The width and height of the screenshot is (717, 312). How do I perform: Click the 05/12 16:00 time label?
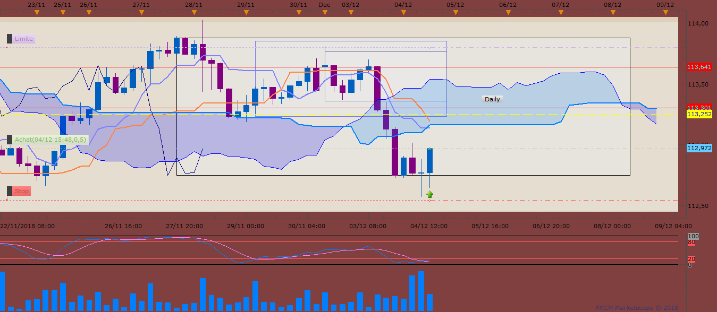(x=490, y=226)
